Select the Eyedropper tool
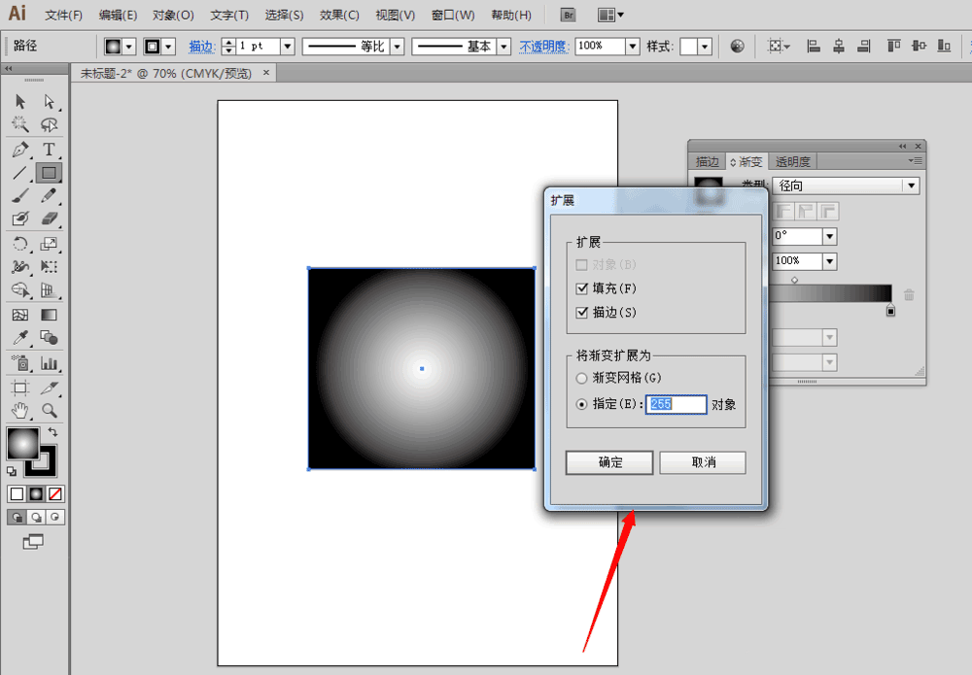This screenshot has height=675, width=972. coord(19,338)
